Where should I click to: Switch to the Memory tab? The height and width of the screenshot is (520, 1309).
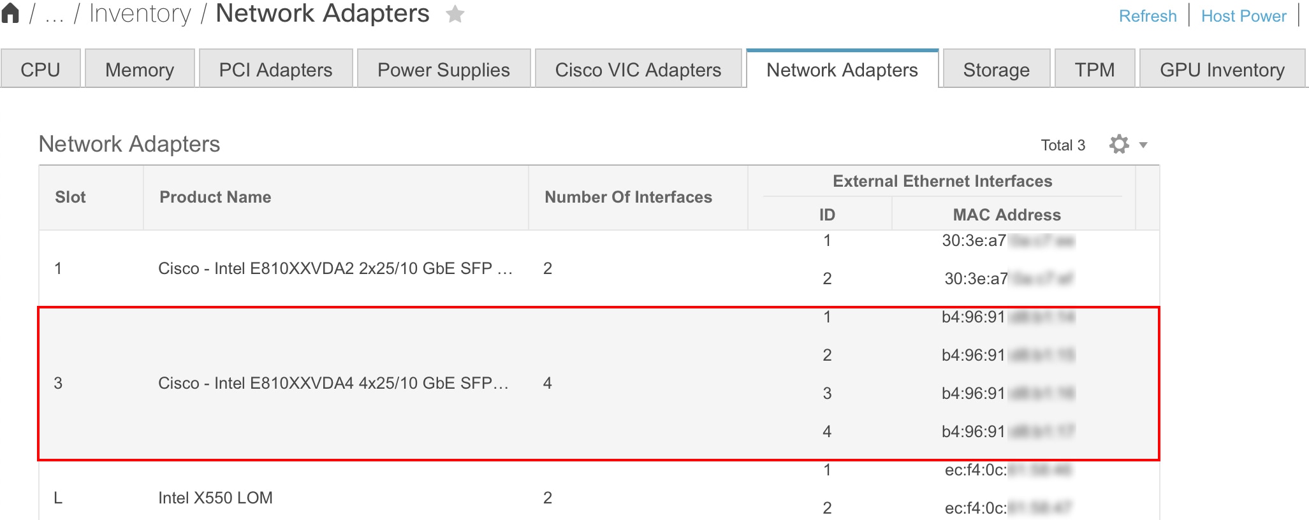[x=139, y=69]
